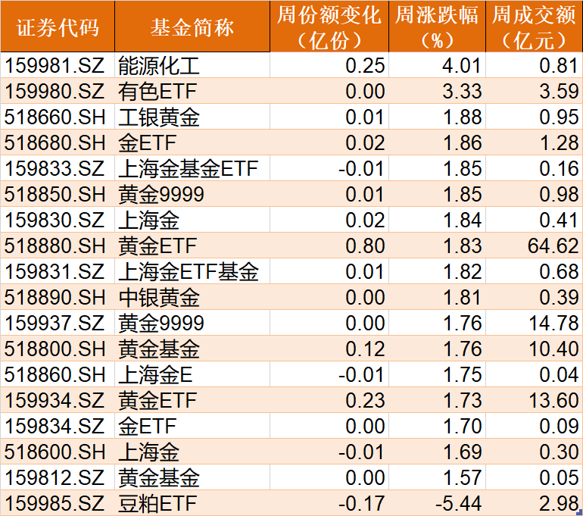The image size is (583, 516).
Task: Select the 周成交额（亿元） header cell
Action: 534,27
